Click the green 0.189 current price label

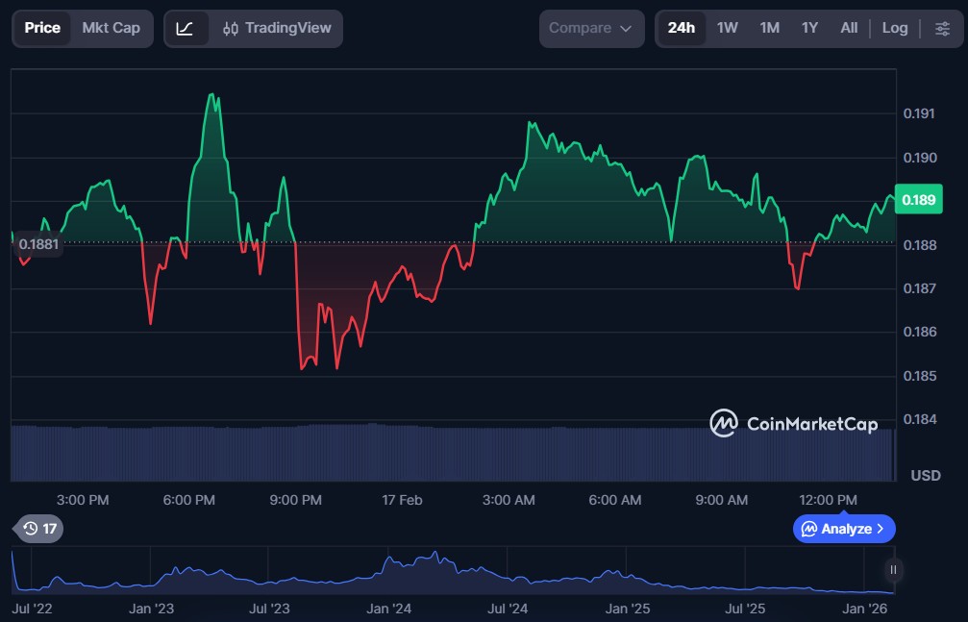(x=919, y=200)
